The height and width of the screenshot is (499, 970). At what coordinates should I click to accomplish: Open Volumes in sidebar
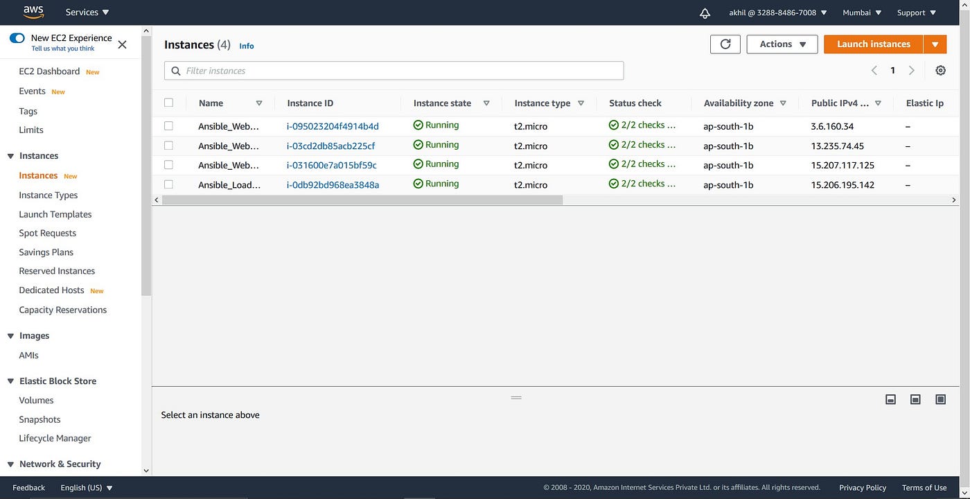coord(36,400)
